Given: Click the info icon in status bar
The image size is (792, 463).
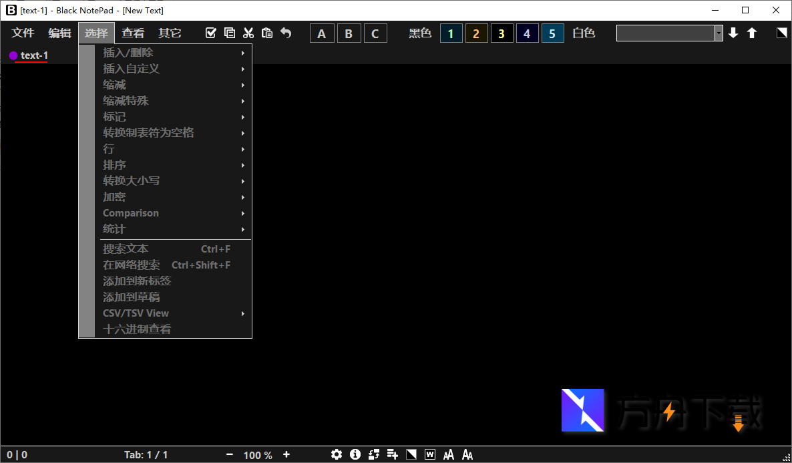Looking at the screenshot, I should tap(355, 454).
